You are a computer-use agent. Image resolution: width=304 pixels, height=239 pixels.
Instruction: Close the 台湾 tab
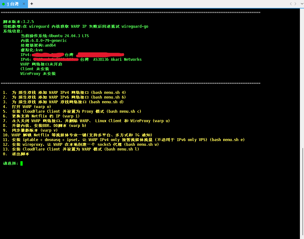[24, 4]
